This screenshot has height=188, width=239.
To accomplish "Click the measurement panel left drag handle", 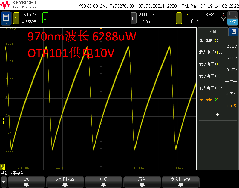I will 199,32.
